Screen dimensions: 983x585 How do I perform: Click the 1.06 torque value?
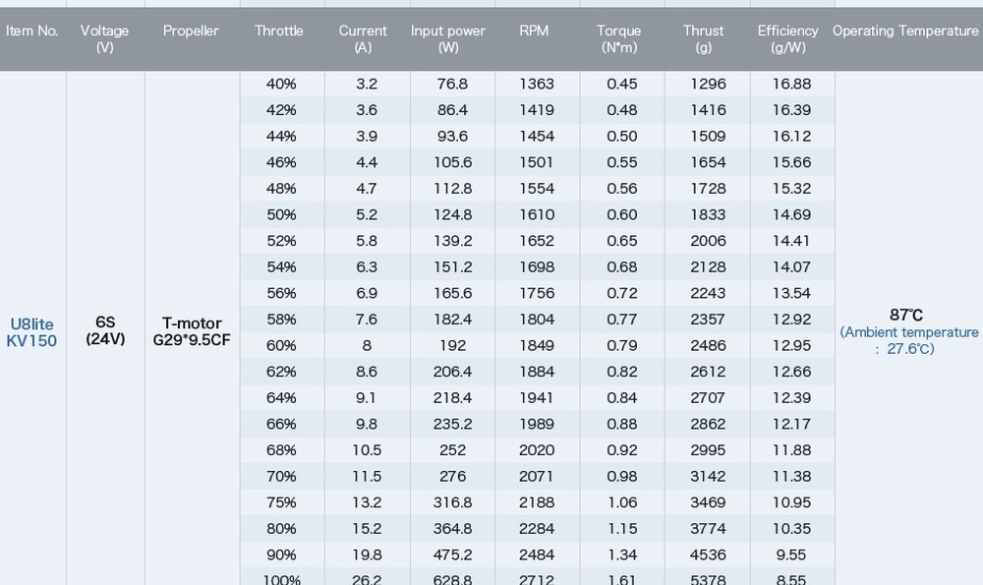pos(622,502)
